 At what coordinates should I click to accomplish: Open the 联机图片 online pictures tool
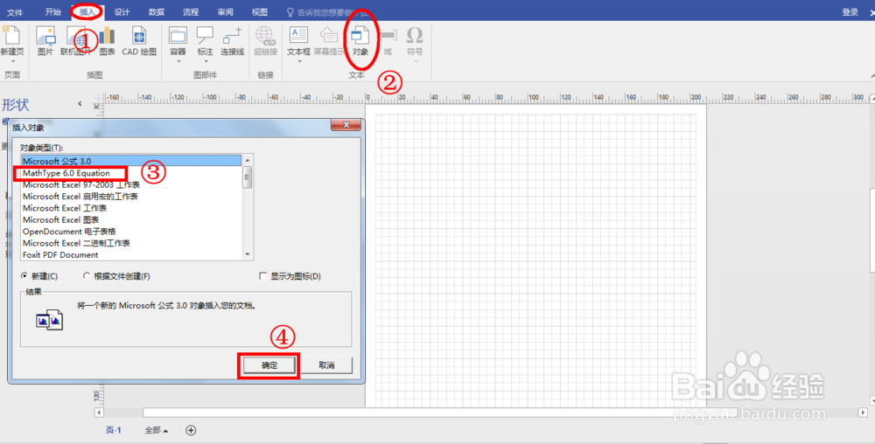[76, 35]
